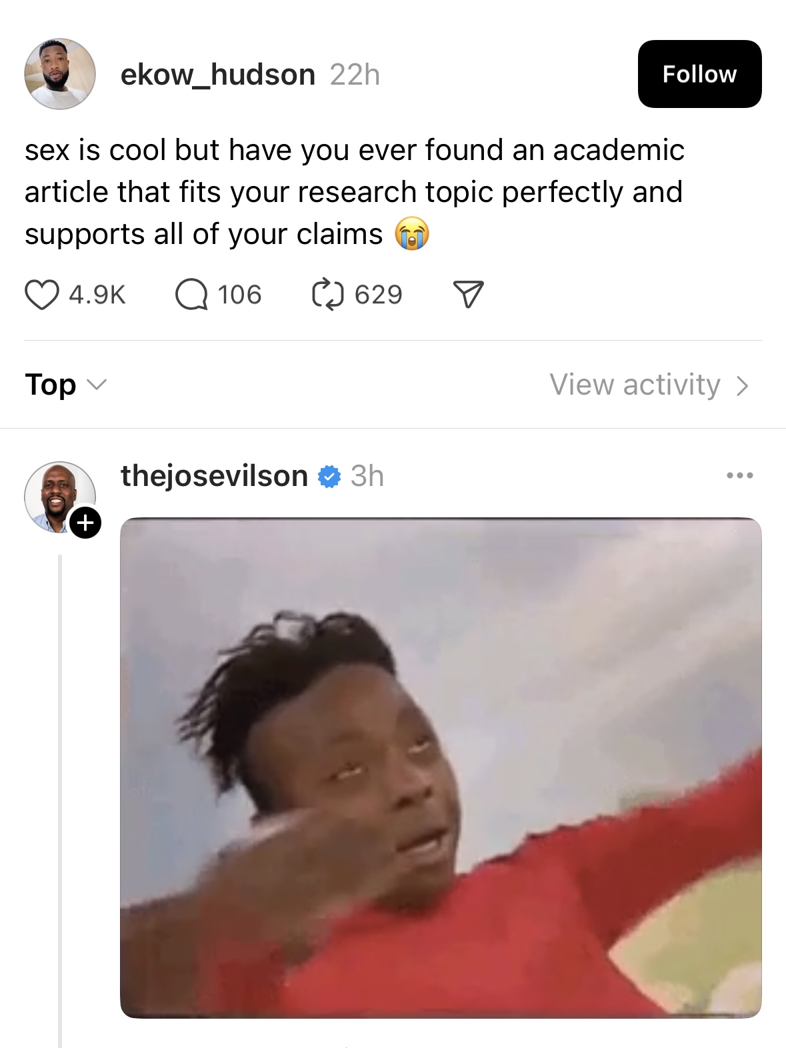Tap the chevron next to Top
Viewport: 786px width, 1048px height.
97,385
